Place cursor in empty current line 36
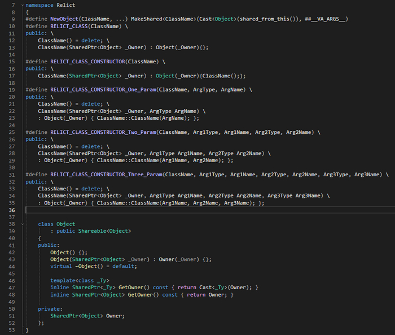 [113, 210]
